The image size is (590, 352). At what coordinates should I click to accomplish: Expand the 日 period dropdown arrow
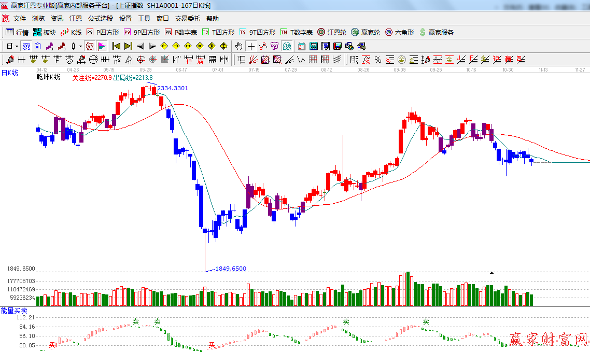[x=17, y=46]
